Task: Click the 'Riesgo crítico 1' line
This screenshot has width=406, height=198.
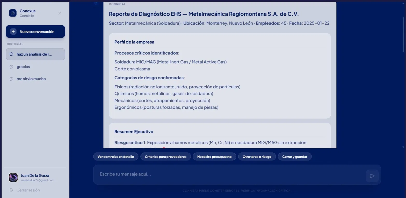Action: [x=210, y=143]
